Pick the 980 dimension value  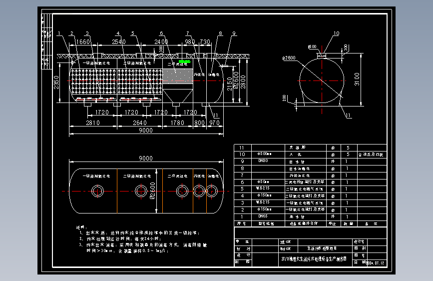190,42
